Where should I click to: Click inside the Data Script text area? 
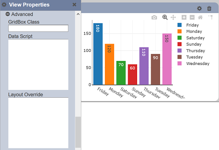tap(38, 65)
